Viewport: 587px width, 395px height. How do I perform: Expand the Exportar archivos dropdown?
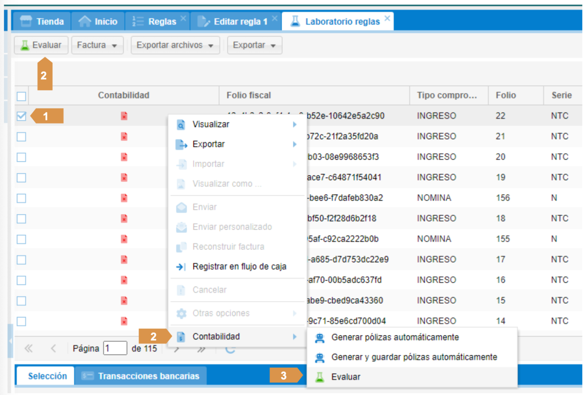pyautogui.click(x=175, y=45)
